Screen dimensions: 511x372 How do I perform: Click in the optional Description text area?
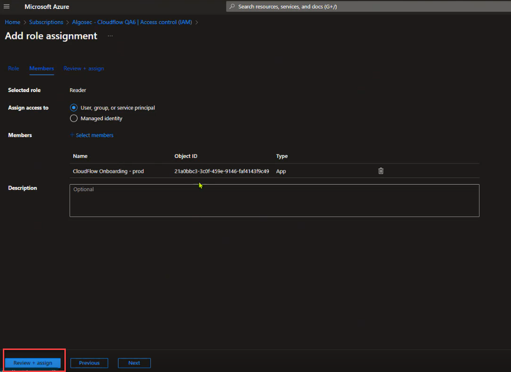pyautogui.click(x=275, y=201)
